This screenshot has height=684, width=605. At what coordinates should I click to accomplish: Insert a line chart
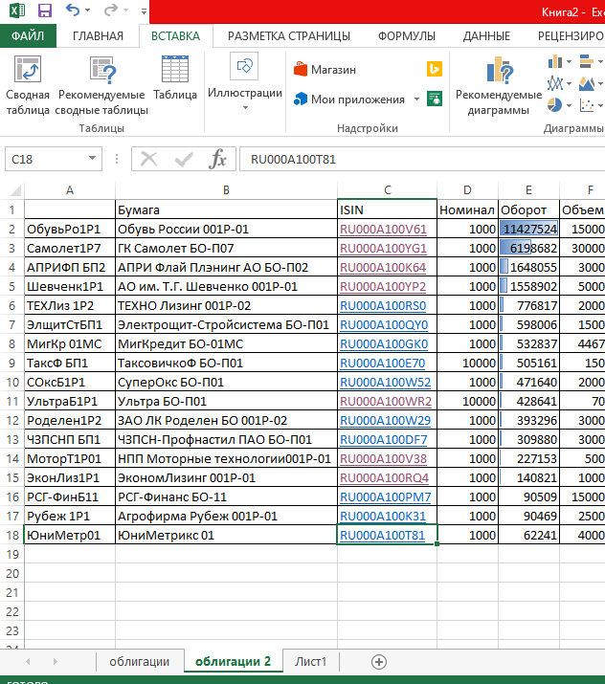(x=555, y=83)
